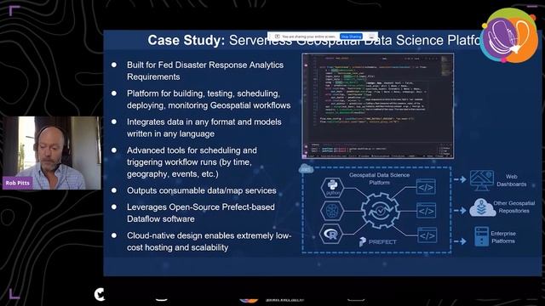
Task: Click the "You are sharing your entire screen" notice
Action: 308,37
